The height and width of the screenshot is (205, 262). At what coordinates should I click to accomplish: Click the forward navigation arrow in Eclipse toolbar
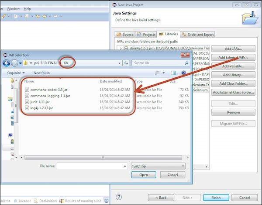click(x=55, y=16)
